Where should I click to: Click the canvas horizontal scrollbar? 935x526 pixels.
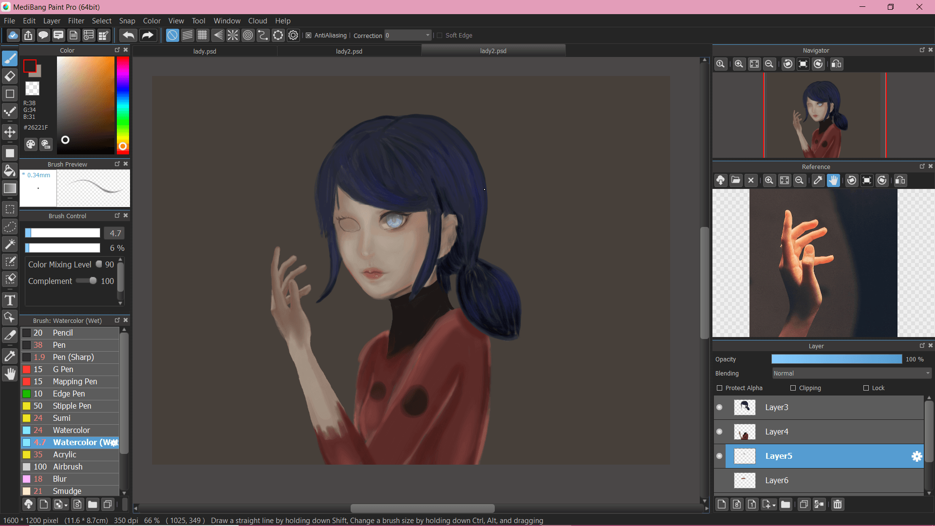(422, 508)
